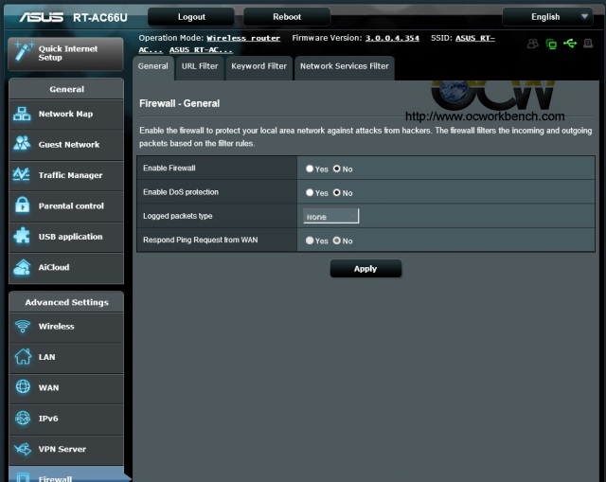This screenshot has width=606, height=482.
Task: Click the Enable Firewall row label
Action: click(x=169, y=169)
